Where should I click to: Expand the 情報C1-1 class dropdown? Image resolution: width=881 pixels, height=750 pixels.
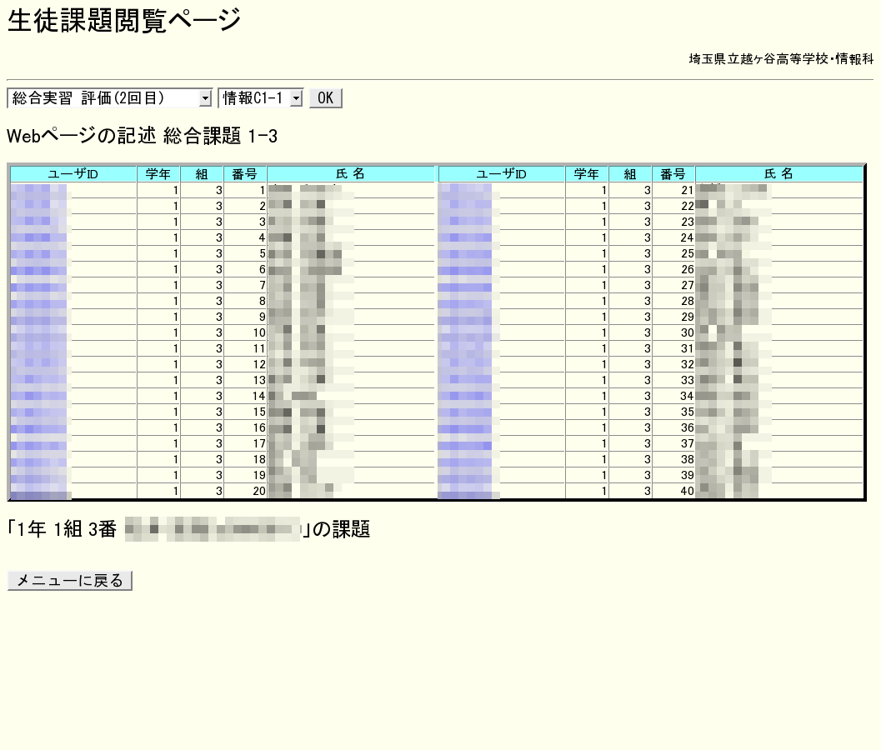260,98
